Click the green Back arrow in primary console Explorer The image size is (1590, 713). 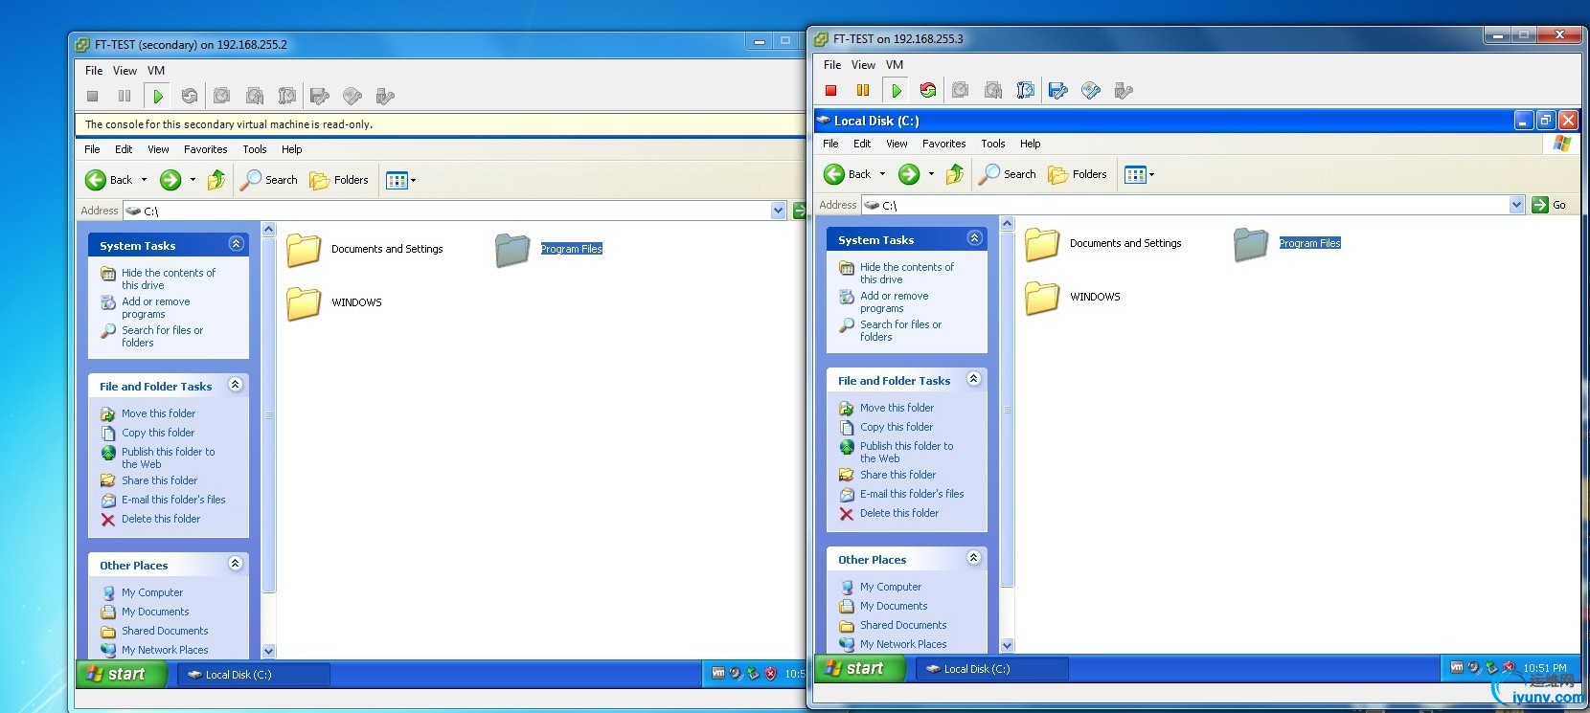[834, 174]
